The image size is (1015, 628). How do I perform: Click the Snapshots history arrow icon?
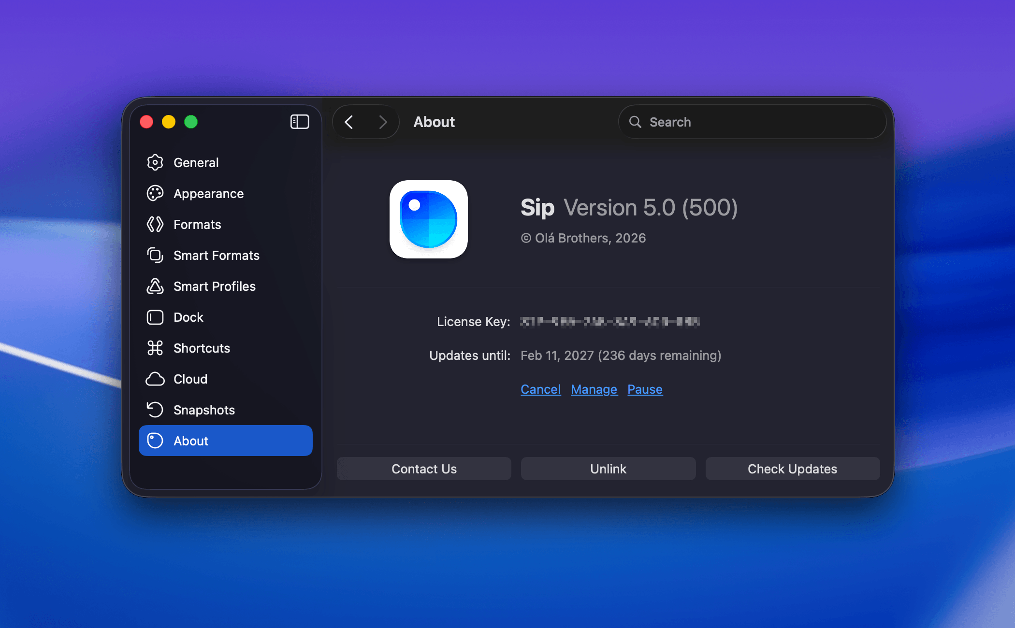(155, 410)
